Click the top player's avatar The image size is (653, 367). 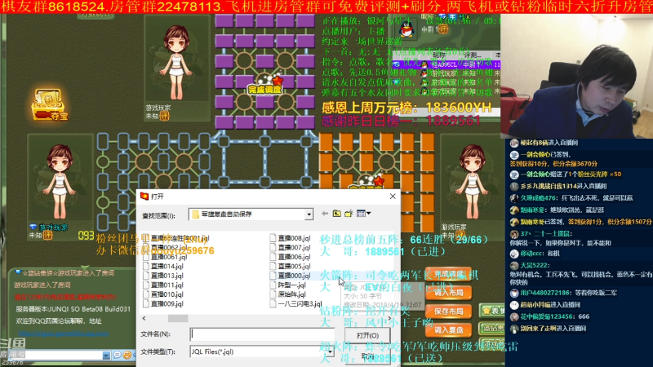tap(177, 63)
